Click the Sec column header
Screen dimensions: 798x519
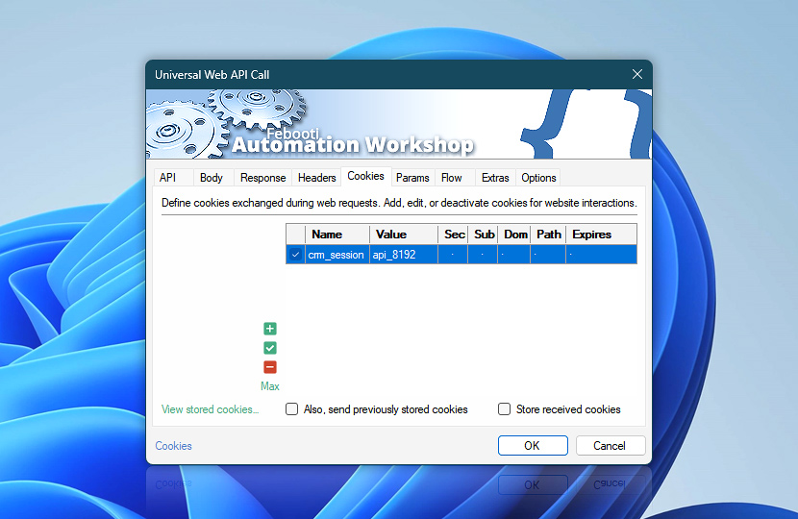pos(454,235)
